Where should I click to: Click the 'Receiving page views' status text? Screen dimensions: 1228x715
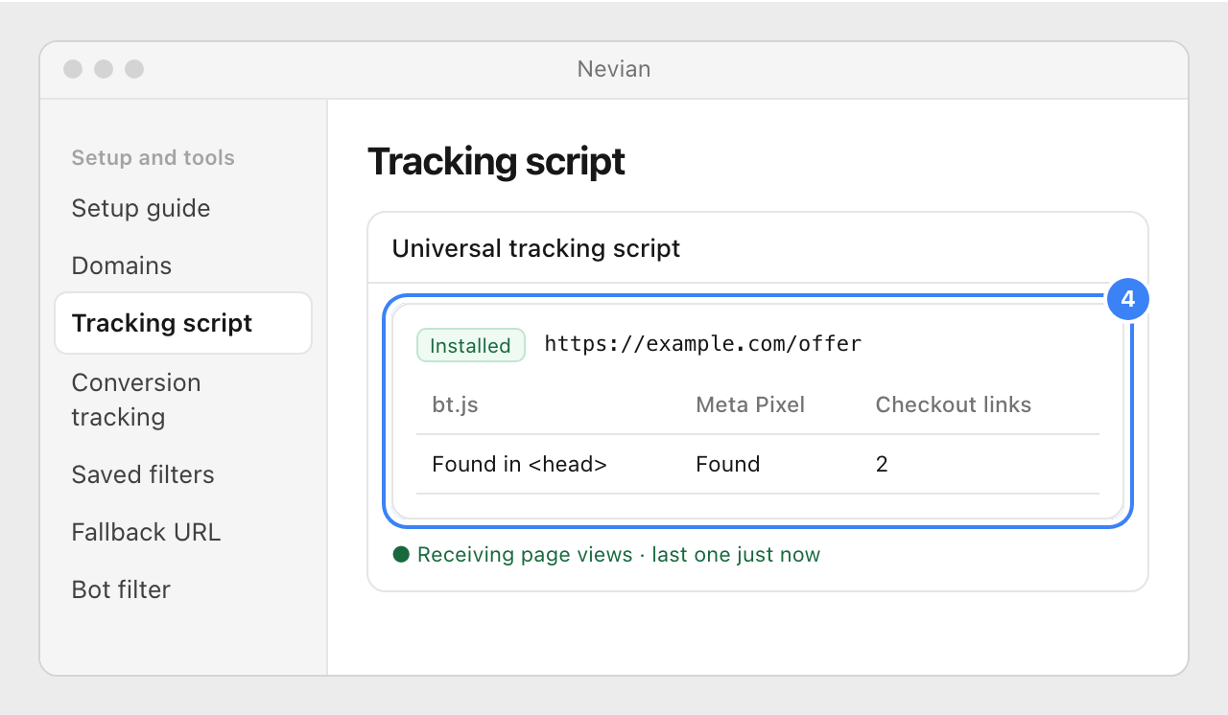click(x=619, y=554)
